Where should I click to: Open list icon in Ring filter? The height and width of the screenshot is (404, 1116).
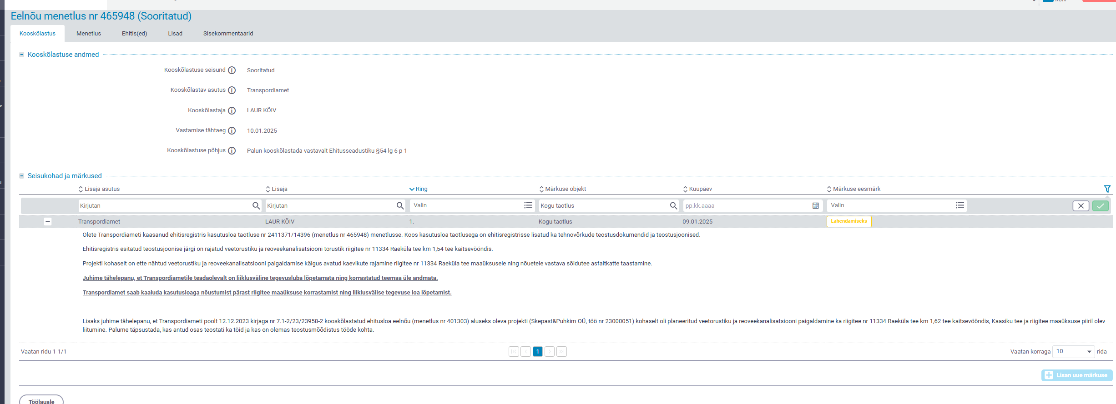click(528, 205)
